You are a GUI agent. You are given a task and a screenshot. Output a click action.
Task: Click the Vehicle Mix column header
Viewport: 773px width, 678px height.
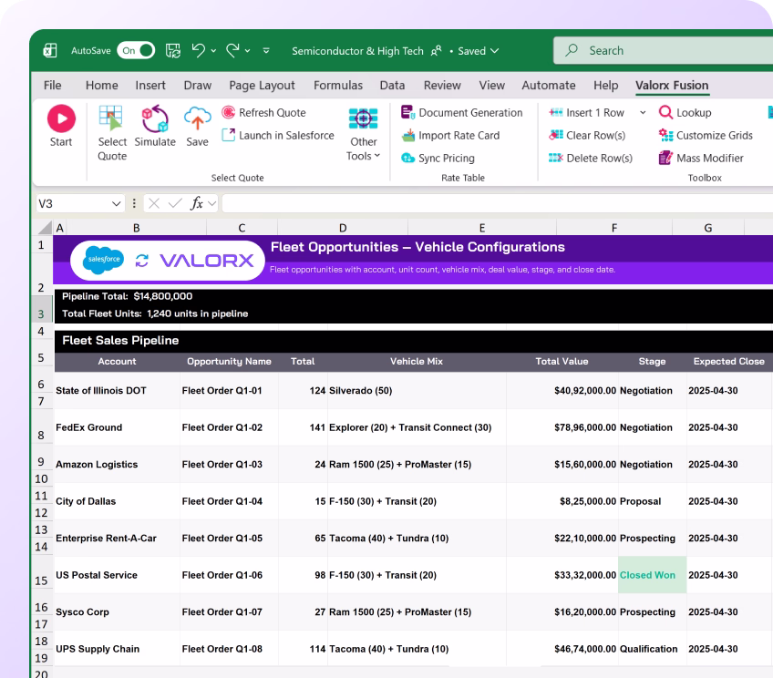tap(417, 361)
